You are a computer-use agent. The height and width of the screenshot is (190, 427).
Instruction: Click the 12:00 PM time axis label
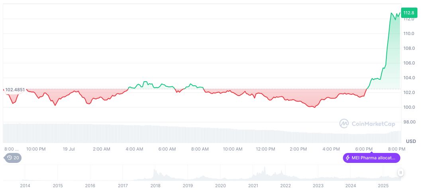pyautogui.click(x=266, y=149)
